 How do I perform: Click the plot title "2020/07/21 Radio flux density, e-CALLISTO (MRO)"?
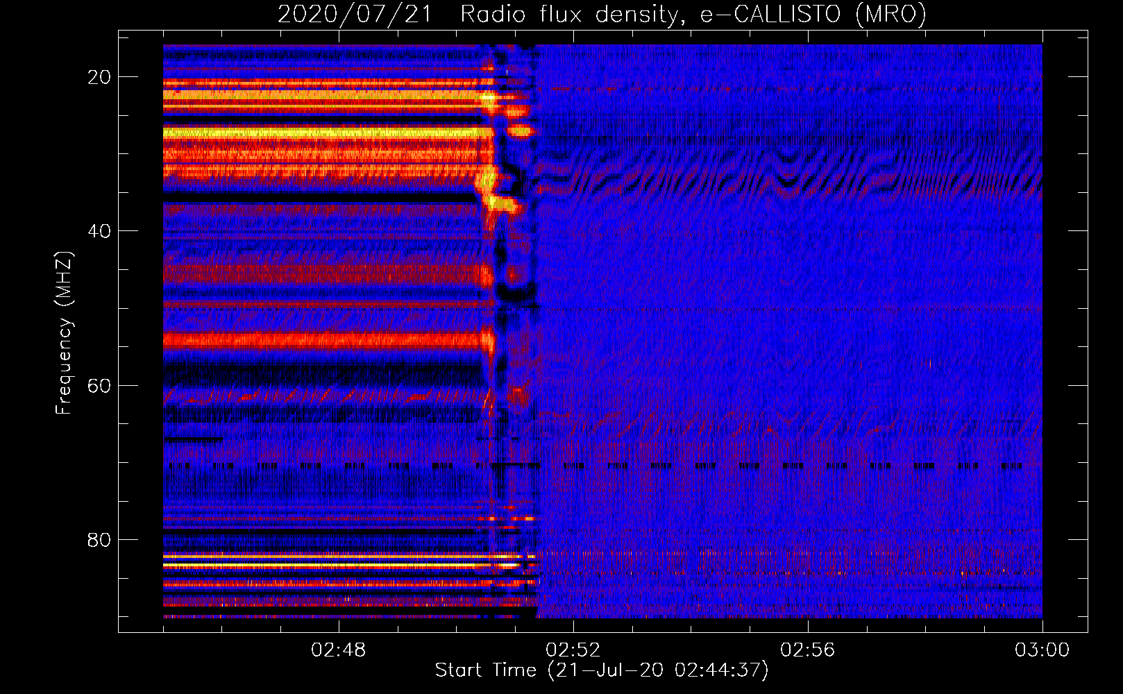point(602,14)
